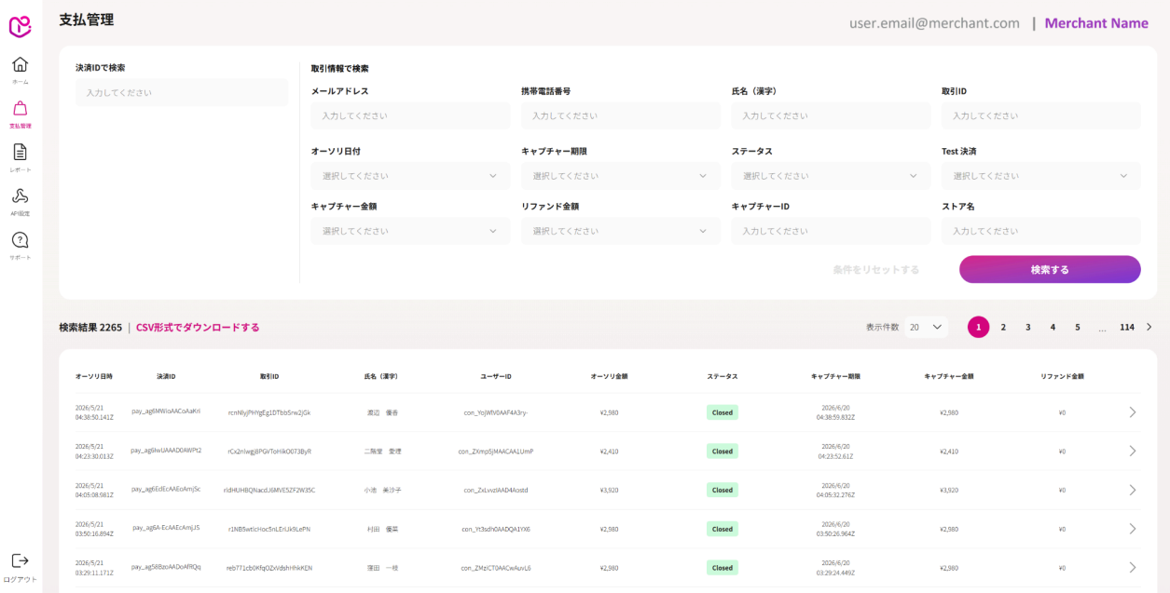Expand the キャプチャー金額 dropdown
The height and width of the screenshot is (593, 1170).
(410, 231)
